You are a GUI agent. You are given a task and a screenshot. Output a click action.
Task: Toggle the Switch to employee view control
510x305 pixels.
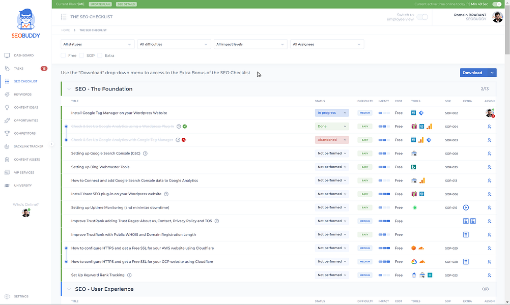pyautogui.click(x=423, y=16)
